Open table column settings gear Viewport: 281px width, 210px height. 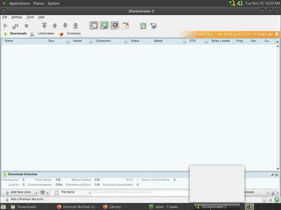[x=277, y=42]
